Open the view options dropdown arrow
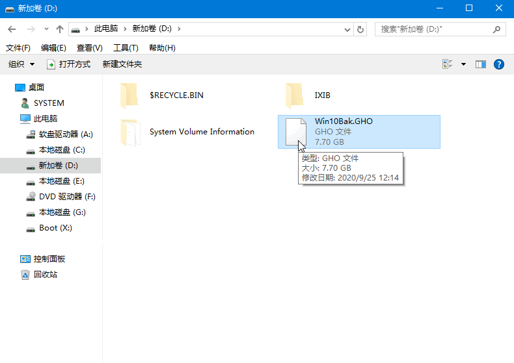Image resolution: width=514 pixels, height=363 pixels. point(463,64)
